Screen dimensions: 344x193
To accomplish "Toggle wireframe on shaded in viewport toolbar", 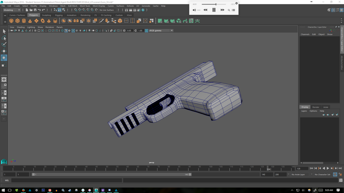I will tap(73, 31).
